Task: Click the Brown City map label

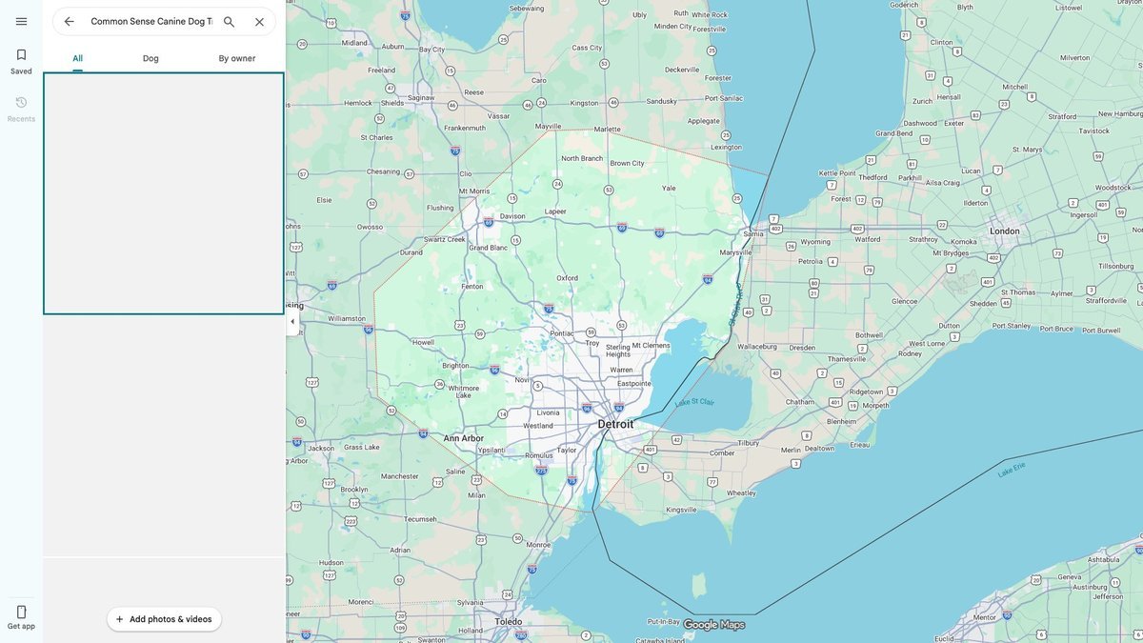Action: click(x=627, y=163)
